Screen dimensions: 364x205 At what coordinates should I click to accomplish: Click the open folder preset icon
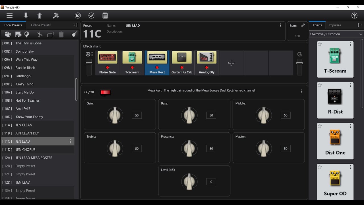pos(8,34)
